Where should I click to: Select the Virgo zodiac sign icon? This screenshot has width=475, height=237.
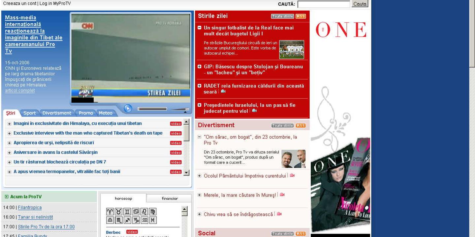[x=152, y=212]
